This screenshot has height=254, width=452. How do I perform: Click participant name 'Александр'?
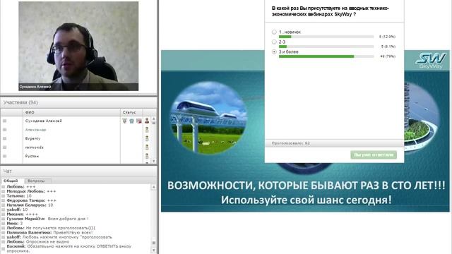[36, 130]
